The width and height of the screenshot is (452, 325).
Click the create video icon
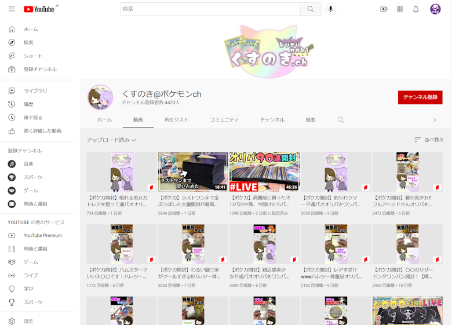point(383,9)
